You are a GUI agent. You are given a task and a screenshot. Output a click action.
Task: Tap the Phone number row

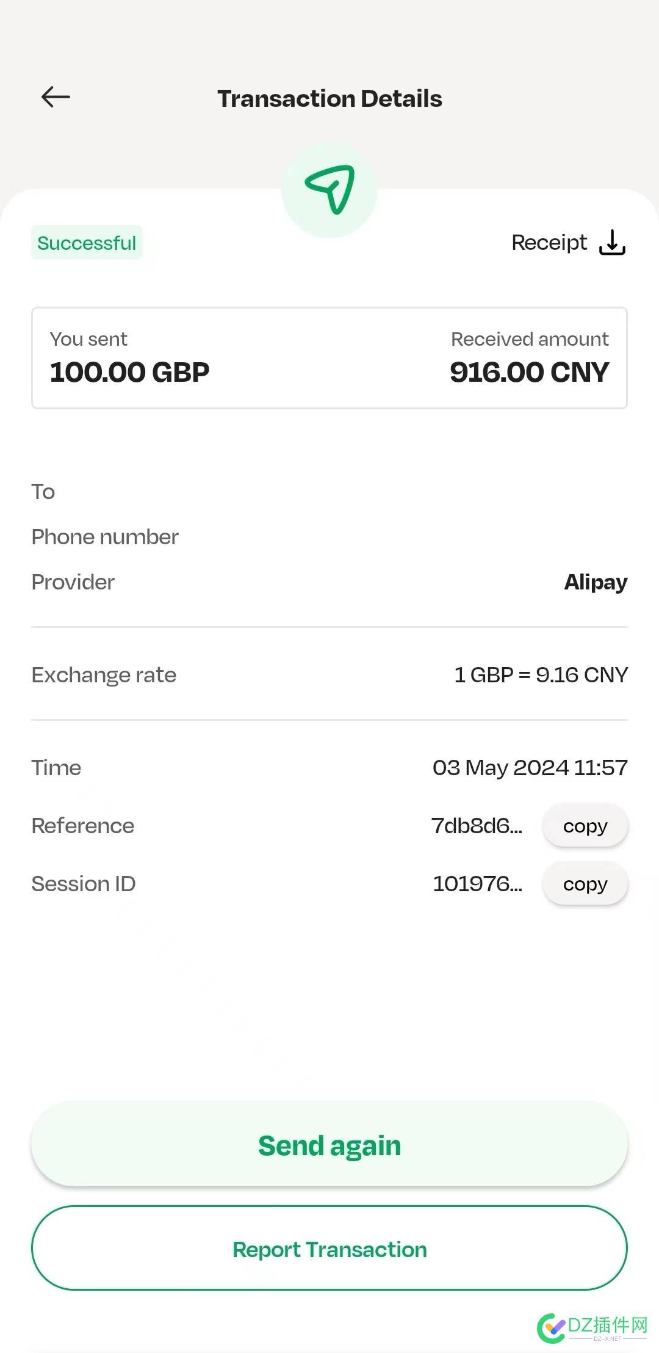coord(329,537)
